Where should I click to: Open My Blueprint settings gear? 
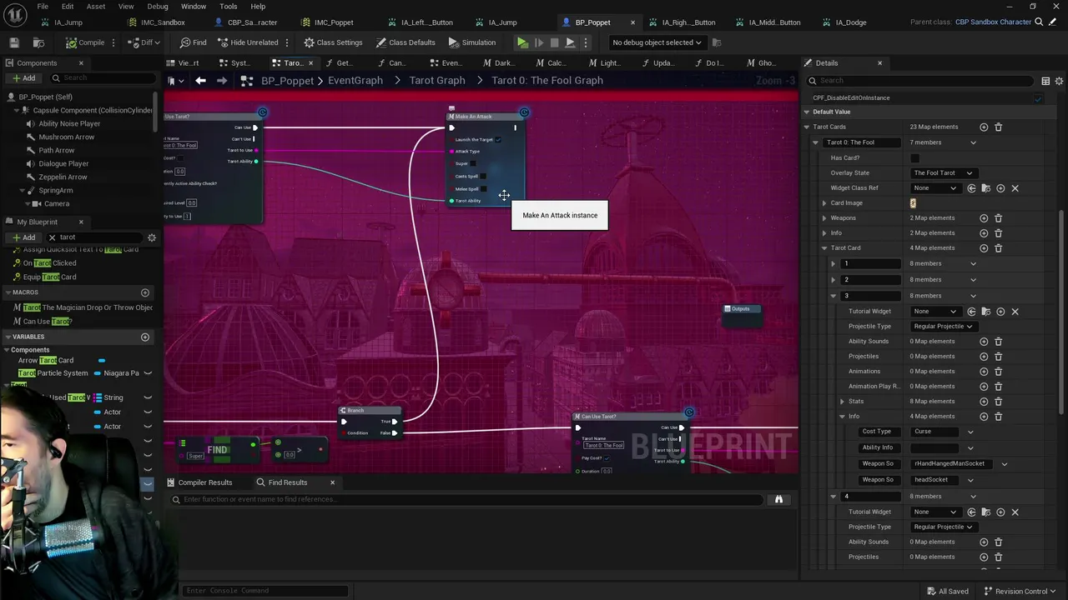pyautogui.click(x=152, y=237)
